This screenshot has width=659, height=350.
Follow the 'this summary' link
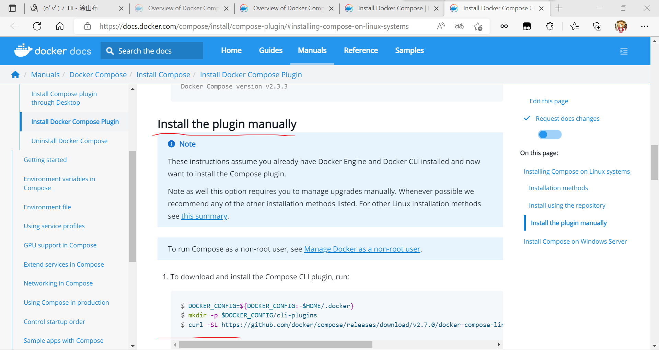204,216
